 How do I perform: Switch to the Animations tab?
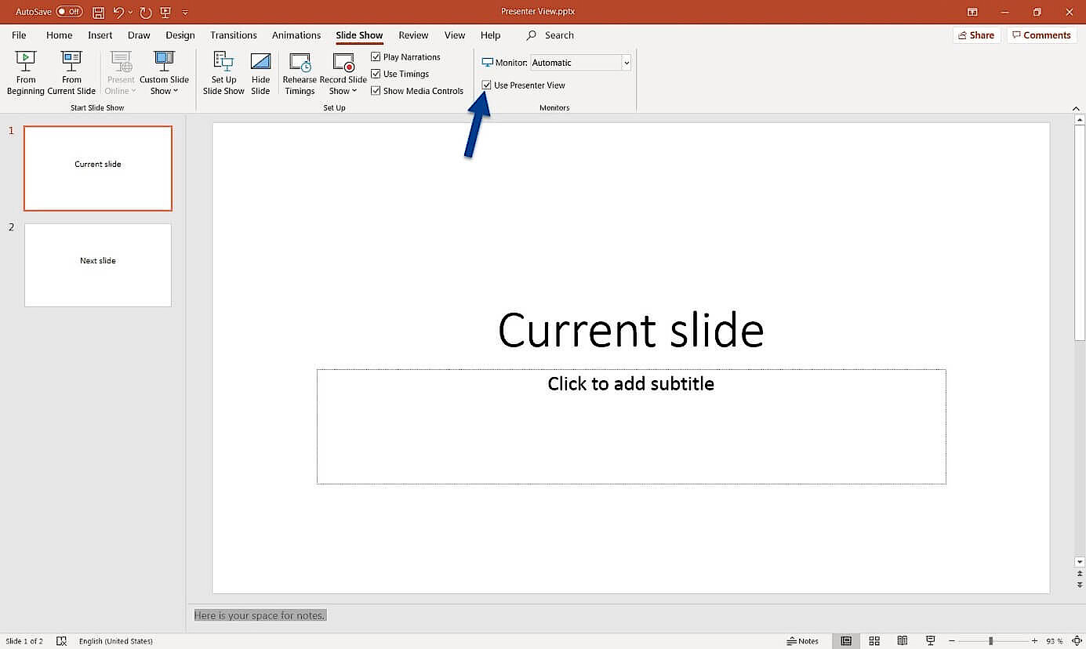[x=296, y=34]
